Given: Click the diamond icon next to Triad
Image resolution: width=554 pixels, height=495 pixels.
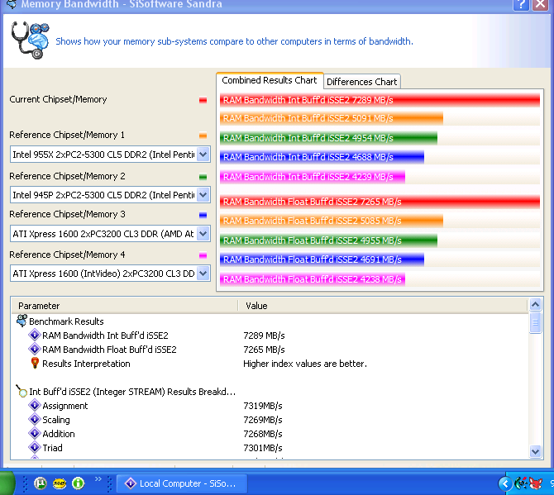Looking at the screenshot, I should [x=35, y=447].
